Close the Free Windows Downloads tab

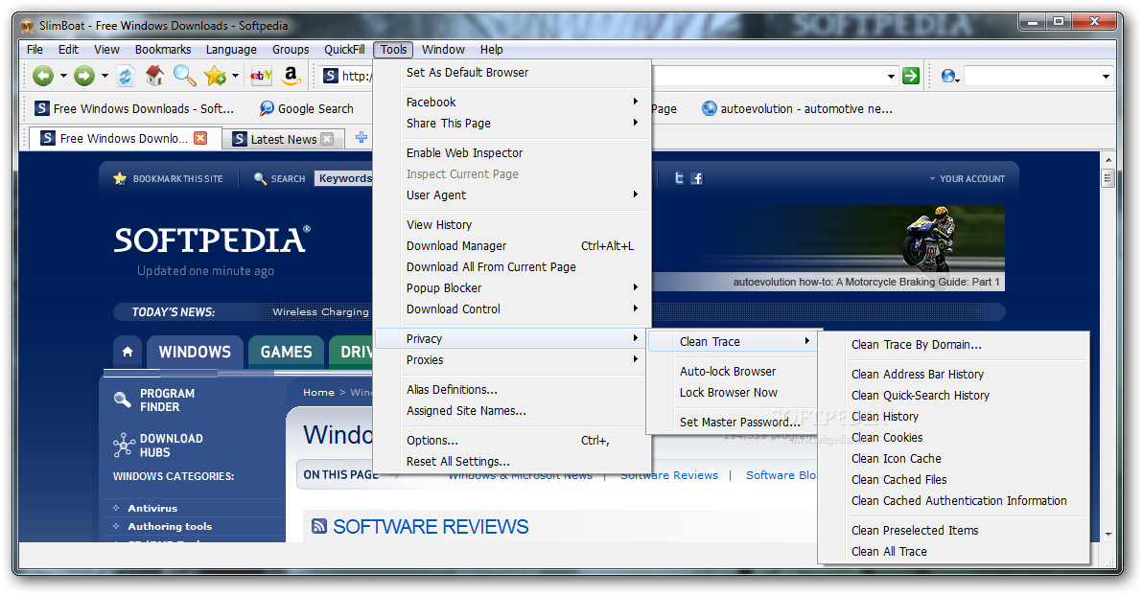[200, 138]
